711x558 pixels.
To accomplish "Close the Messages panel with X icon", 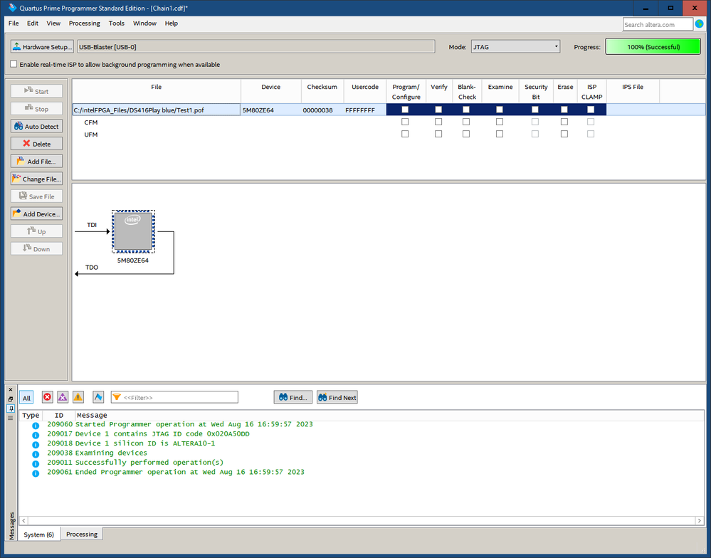I will pyautogui.click(x=11, y=389).
